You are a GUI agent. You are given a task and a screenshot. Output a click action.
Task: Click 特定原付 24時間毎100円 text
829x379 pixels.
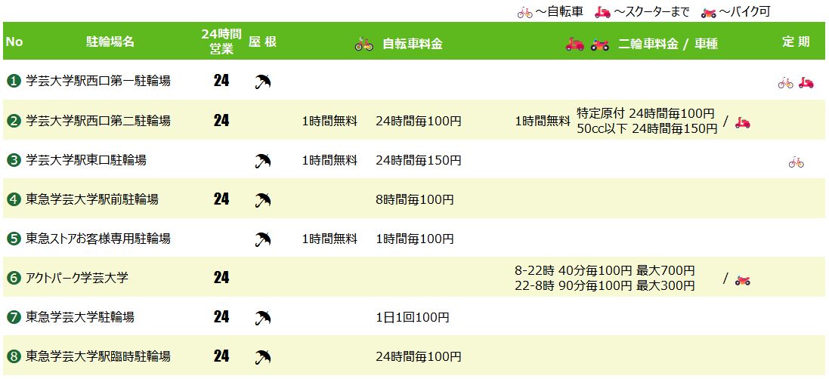click(645, 113)
